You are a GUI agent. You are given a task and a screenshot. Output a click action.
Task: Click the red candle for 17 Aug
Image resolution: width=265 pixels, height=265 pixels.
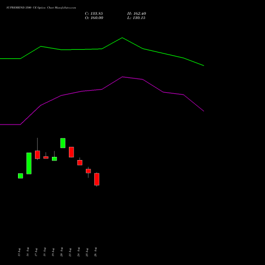38,155
